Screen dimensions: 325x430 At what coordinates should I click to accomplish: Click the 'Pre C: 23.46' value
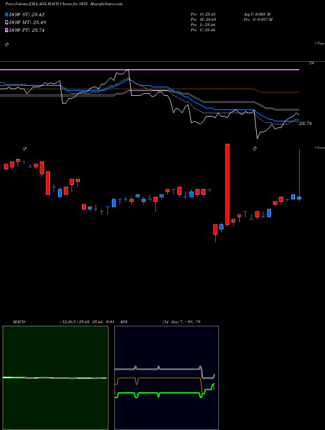click(203, 30)
